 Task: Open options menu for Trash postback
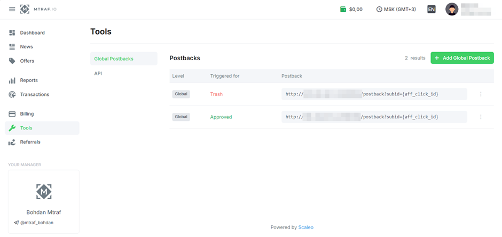point(481,94)
